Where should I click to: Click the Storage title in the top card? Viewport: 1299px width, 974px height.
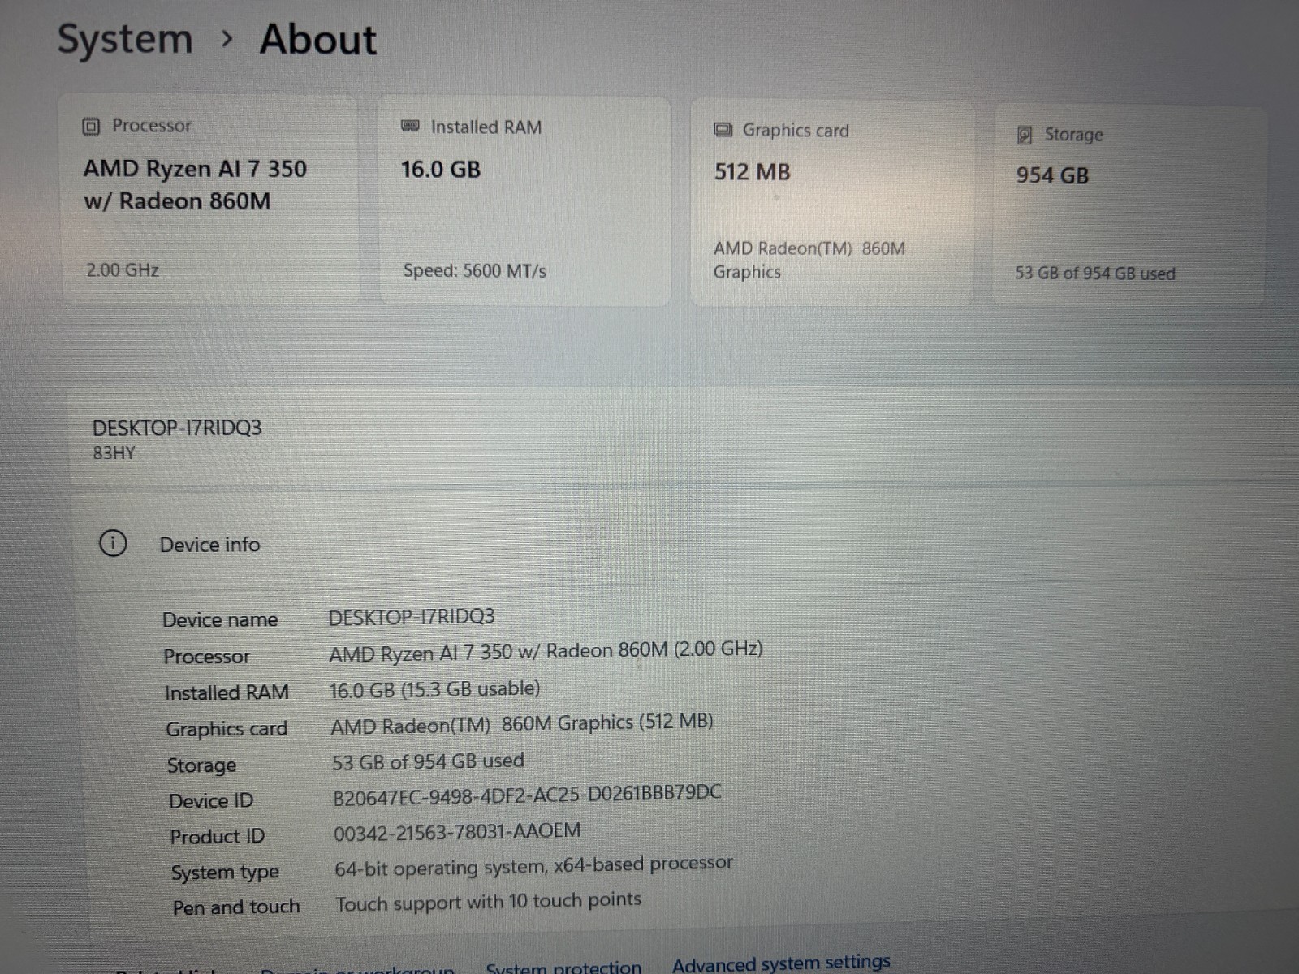[1073, 135]
